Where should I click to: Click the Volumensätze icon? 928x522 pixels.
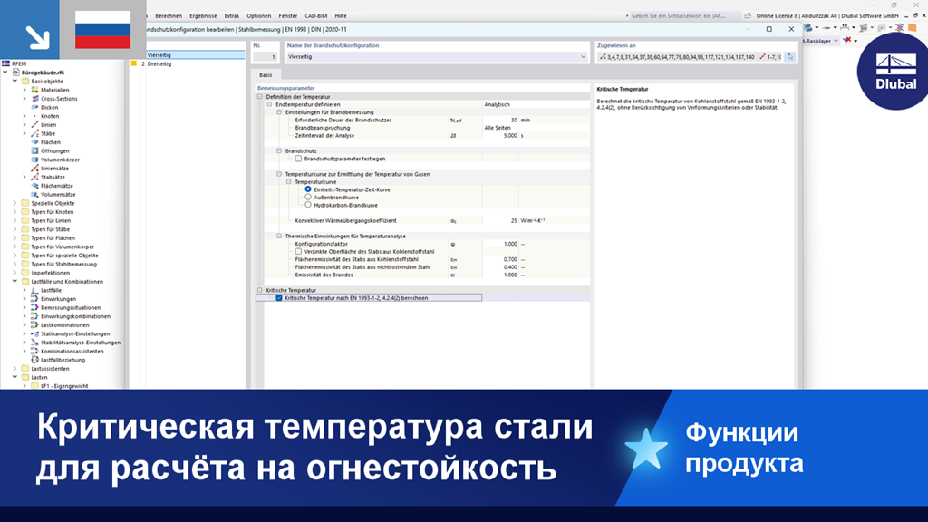pyautogui.click(x=35, y=194)
